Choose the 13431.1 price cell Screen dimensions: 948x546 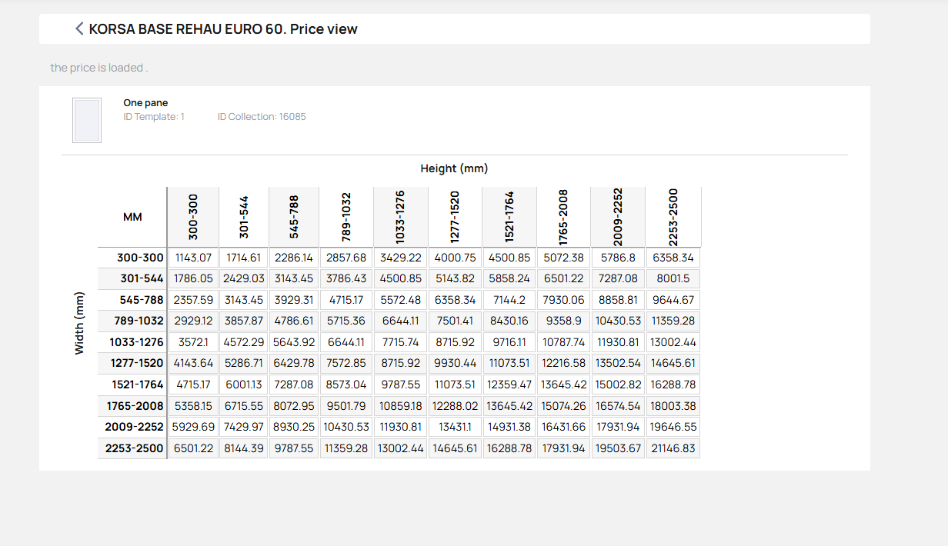pos(455,427)
